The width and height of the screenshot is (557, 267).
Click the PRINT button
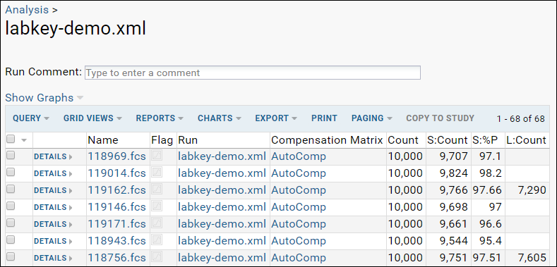324,118
